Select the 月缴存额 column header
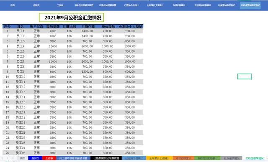This screenshot has height=162, width=268. (x=88, y=26)
